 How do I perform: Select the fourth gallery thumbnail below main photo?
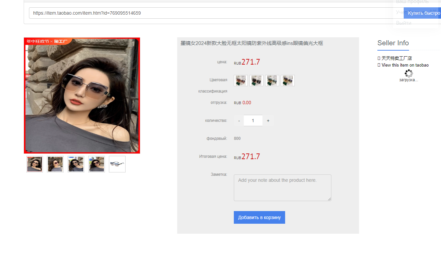(x=97, y=164)
